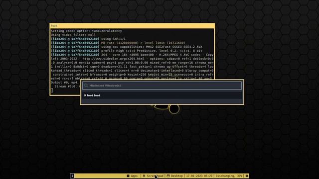Show the Desktop via panel button

pyautogui.click(x=175, y=176)
